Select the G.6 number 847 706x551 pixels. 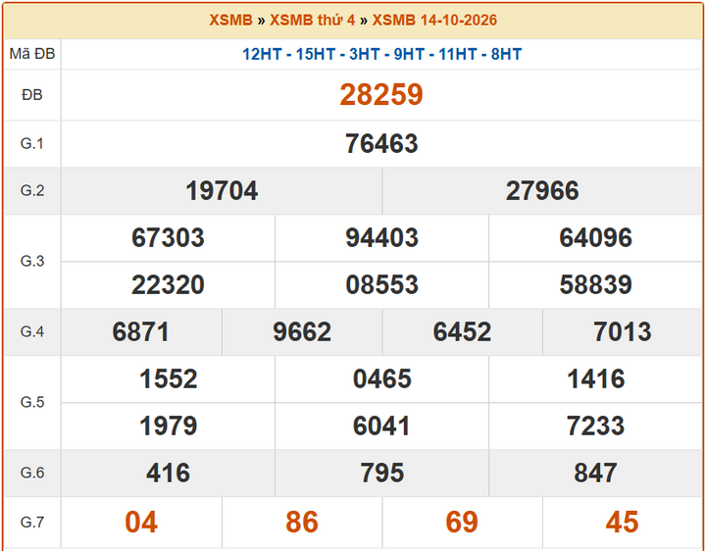pyautogui.click(x=596, y=474)
